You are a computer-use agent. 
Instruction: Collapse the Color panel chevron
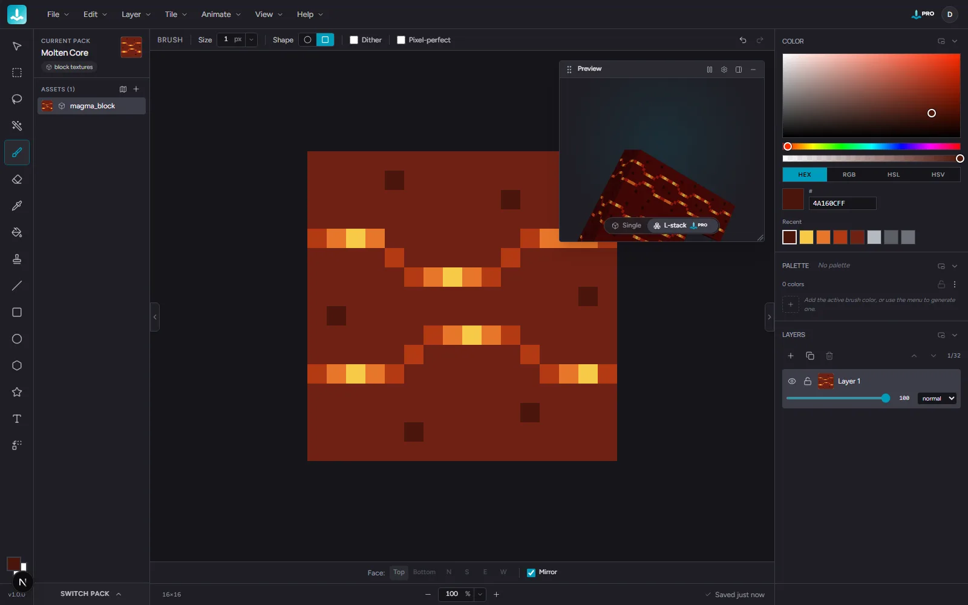click(x=955, y=41)
